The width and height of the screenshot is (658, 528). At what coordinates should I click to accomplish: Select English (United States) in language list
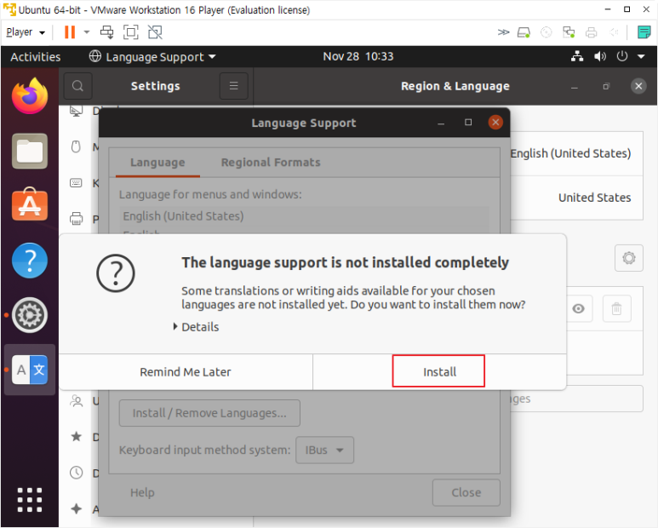click(304, 216)
